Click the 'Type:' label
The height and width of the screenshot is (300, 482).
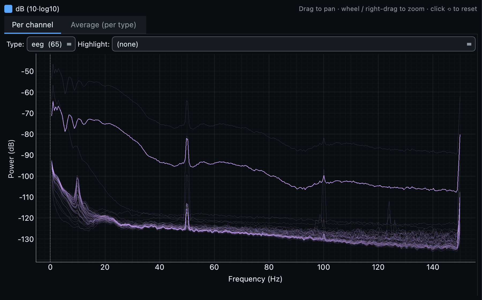tap(15, 44)
